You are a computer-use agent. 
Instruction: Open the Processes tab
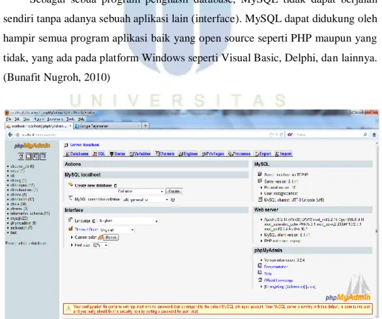tap(240, 154)
